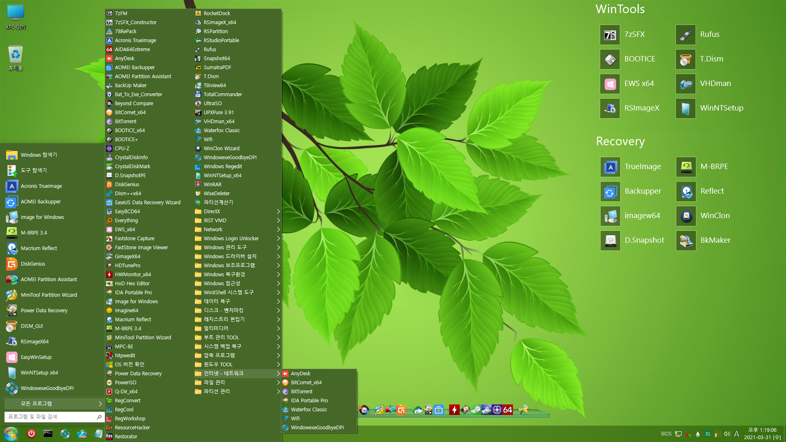The image size is (786, 442).
Task: Open IDA Portable Pro in network submenu
Action: (319, 401)
